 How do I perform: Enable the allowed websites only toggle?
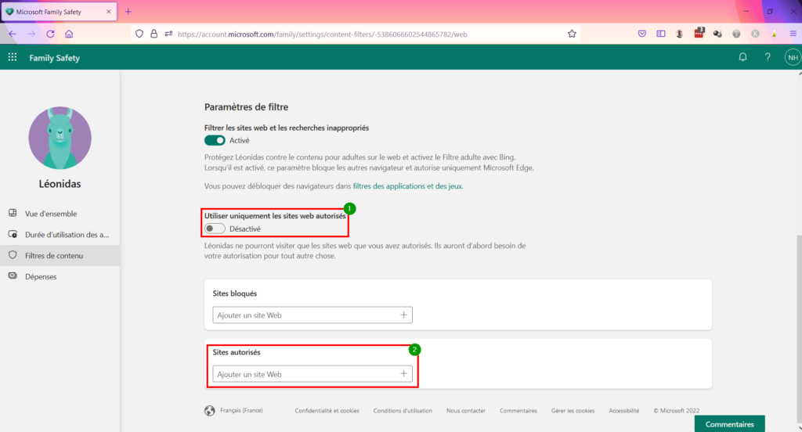[215, 229]
